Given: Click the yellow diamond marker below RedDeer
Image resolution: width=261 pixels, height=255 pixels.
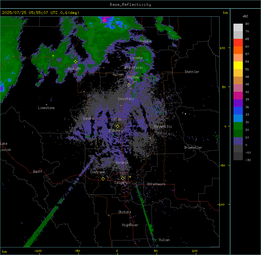Looking at the screenshot, I should [x=129, y=85].
